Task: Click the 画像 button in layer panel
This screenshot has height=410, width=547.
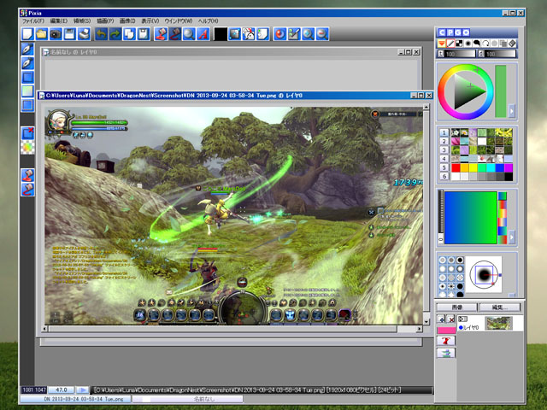Action: click(457, 307)
